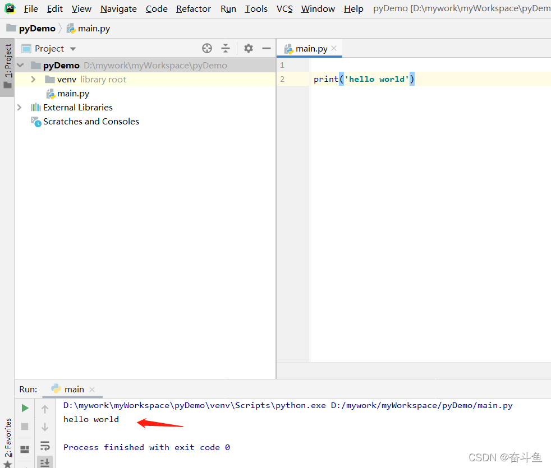
Task: Select Scratches and Consoles in the tree
Action: coord(90,121)
